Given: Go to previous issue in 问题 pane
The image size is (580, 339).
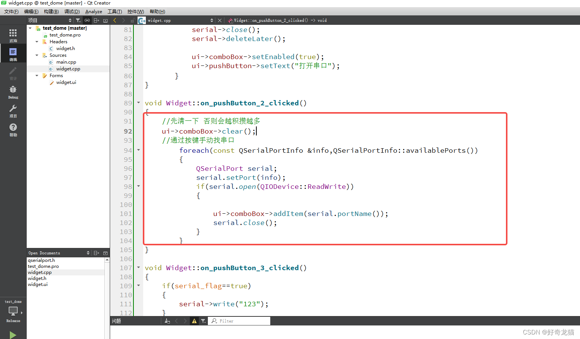Looking at the screenshot, I should (x=176, y=321).
